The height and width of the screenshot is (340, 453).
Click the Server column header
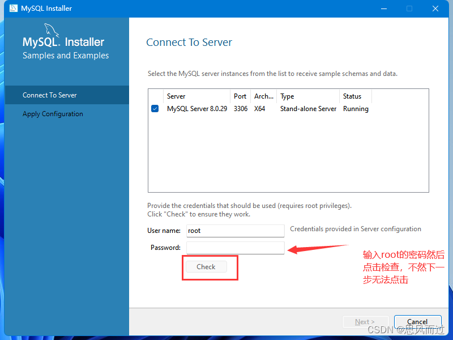[196, 96]
